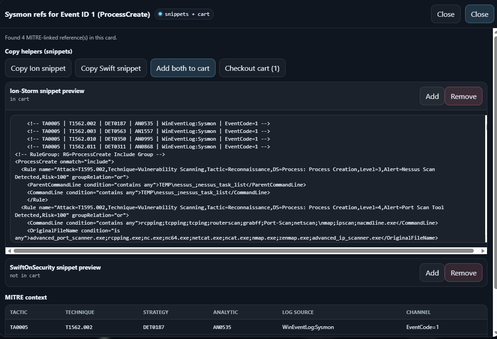Add the SwiftOnSecurity snippet to cart
Image resolution: width=497 pixels, height=339 pixels.
[x=432, y=273]
